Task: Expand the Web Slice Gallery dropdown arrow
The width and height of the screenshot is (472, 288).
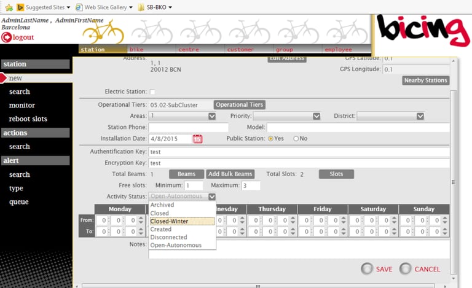Action: (x=131, y=7)
